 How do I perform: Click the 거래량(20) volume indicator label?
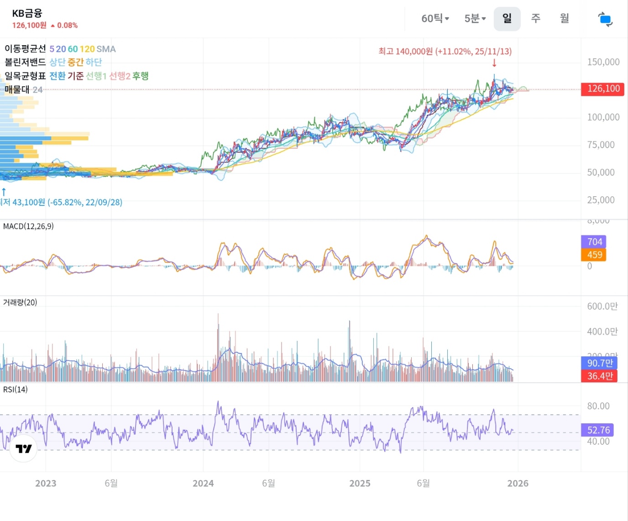click(x=20, y=302)
